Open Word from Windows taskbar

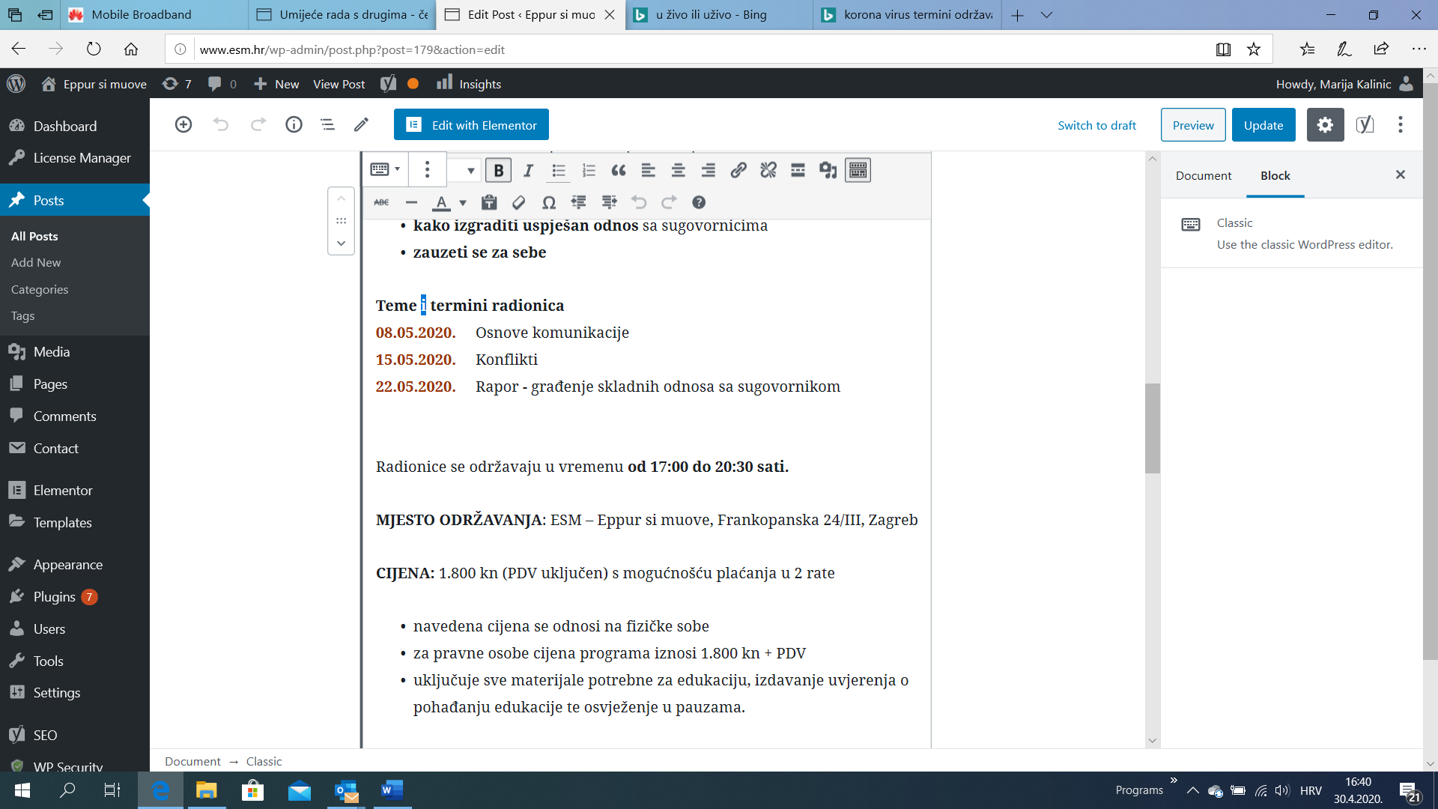coord(392,790)
